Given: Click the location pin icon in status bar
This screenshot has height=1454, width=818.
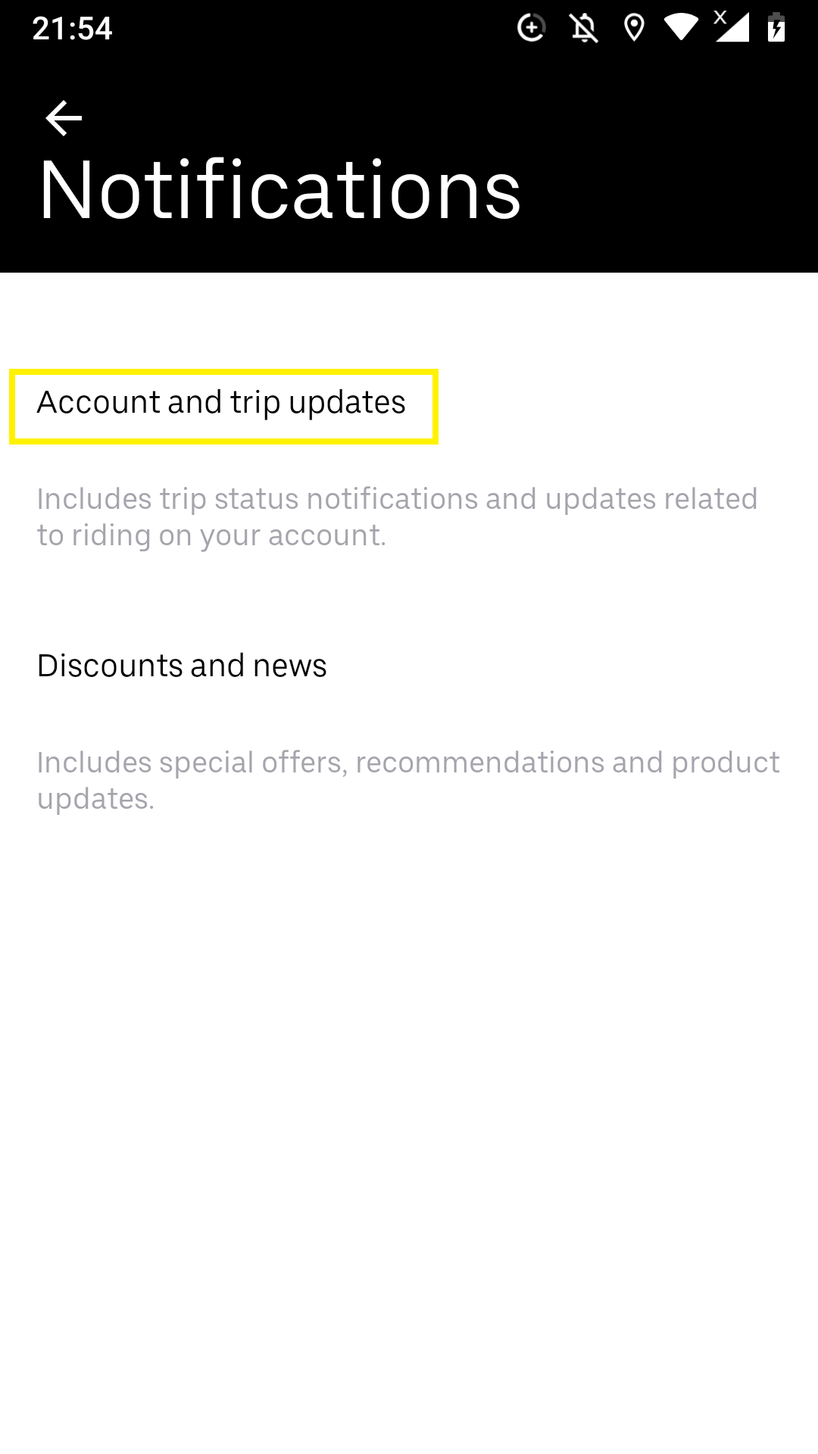Looking at the screenshot, I should point(633,27).
